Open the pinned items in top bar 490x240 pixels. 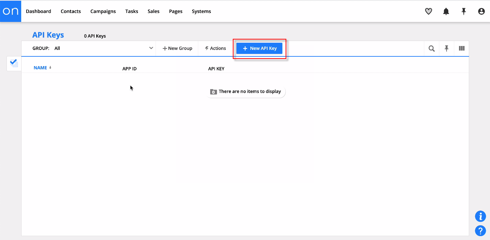[x=464, y=11]
